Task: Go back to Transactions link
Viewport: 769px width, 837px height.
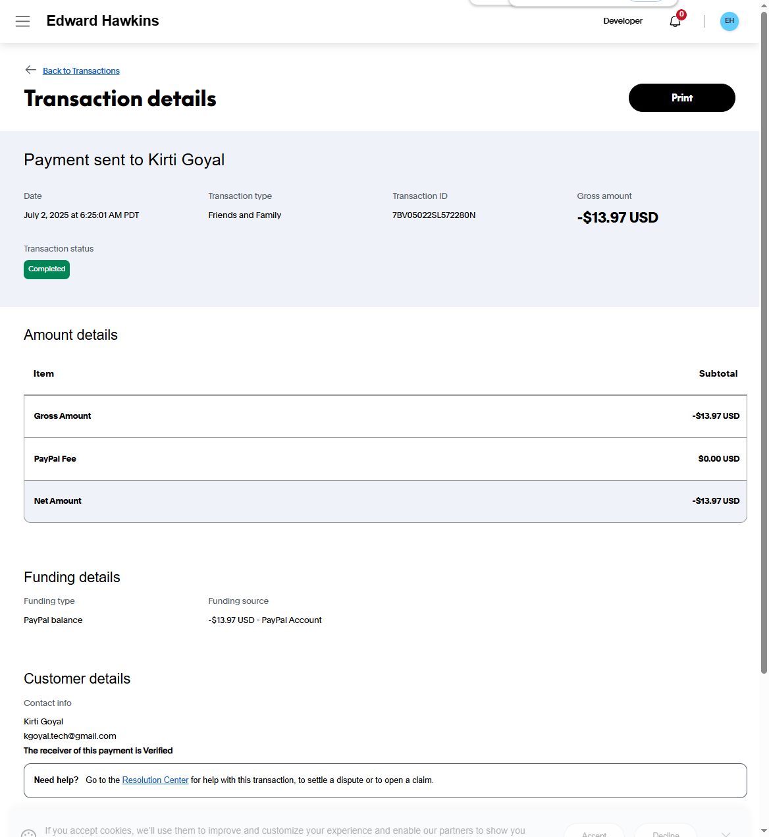Action: tap(81, 71)
